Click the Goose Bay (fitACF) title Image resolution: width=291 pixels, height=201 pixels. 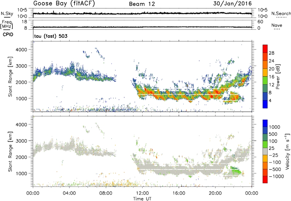(x=64, y=4)
